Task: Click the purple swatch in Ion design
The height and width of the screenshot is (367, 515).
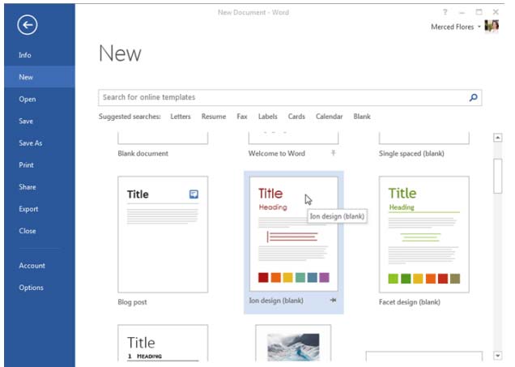Action: point(325,278)
